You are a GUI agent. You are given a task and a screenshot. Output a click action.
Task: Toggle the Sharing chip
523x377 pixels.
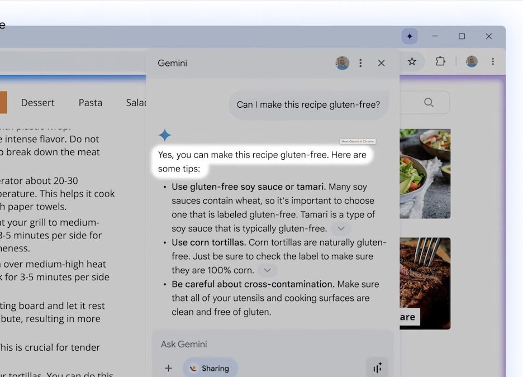coord(210,368)
